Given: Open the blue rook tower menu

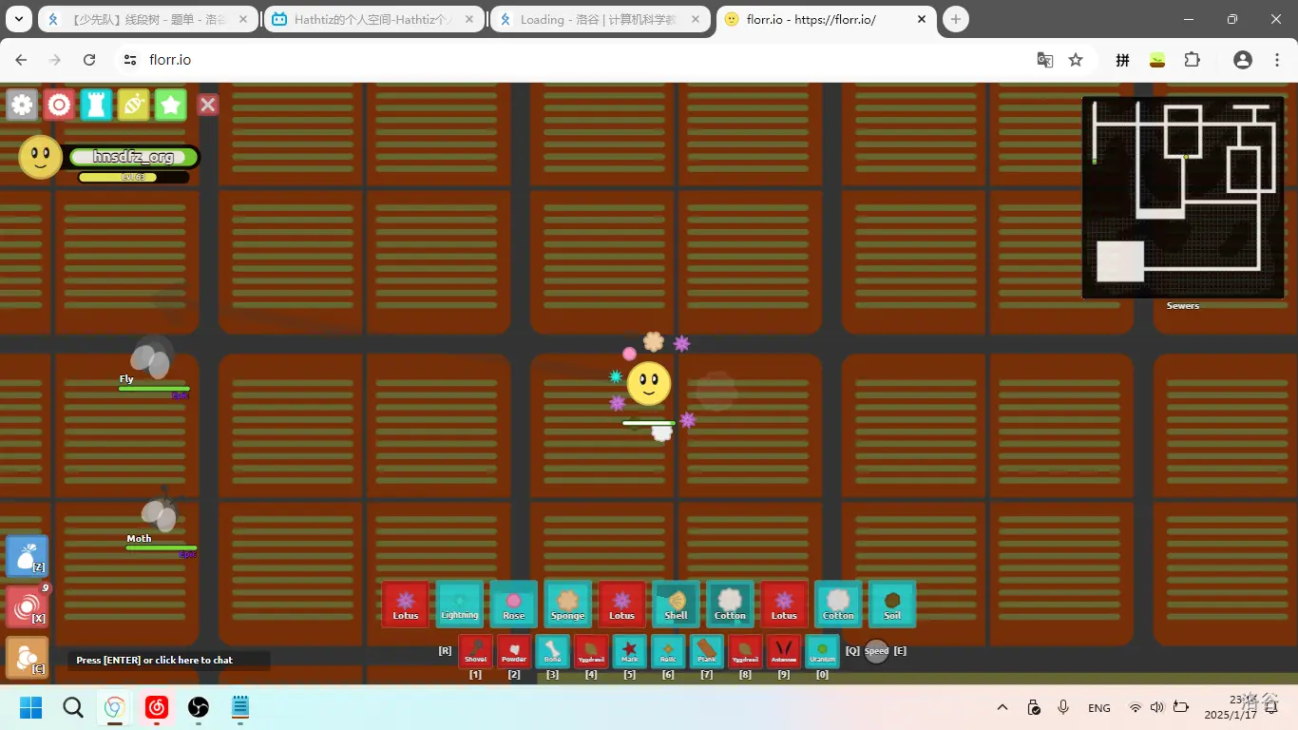Looking at the screenshot, I should coord(96,105).
